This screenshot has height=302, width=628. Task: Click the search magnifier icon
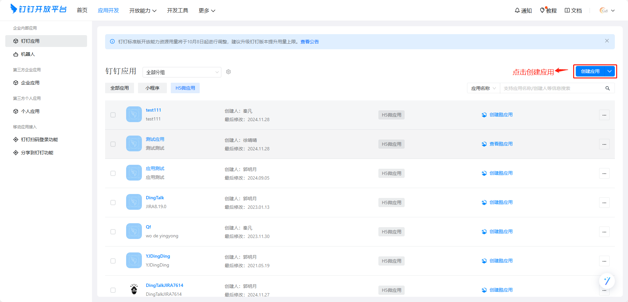pyautogui.click(x=607, y=88)
